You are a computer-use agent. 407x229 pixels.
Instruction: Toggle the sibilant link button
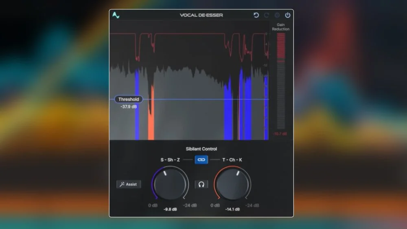pyautogui.click(x=201, y=160)
